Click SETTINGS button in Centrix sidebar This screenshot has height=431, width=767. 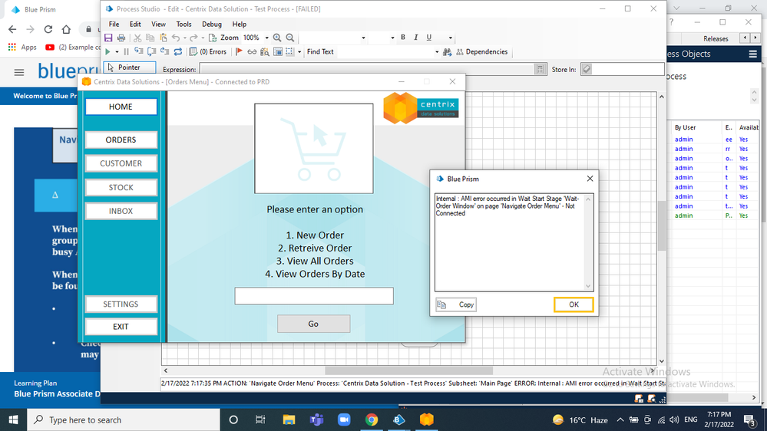click(x=121, y=304)
